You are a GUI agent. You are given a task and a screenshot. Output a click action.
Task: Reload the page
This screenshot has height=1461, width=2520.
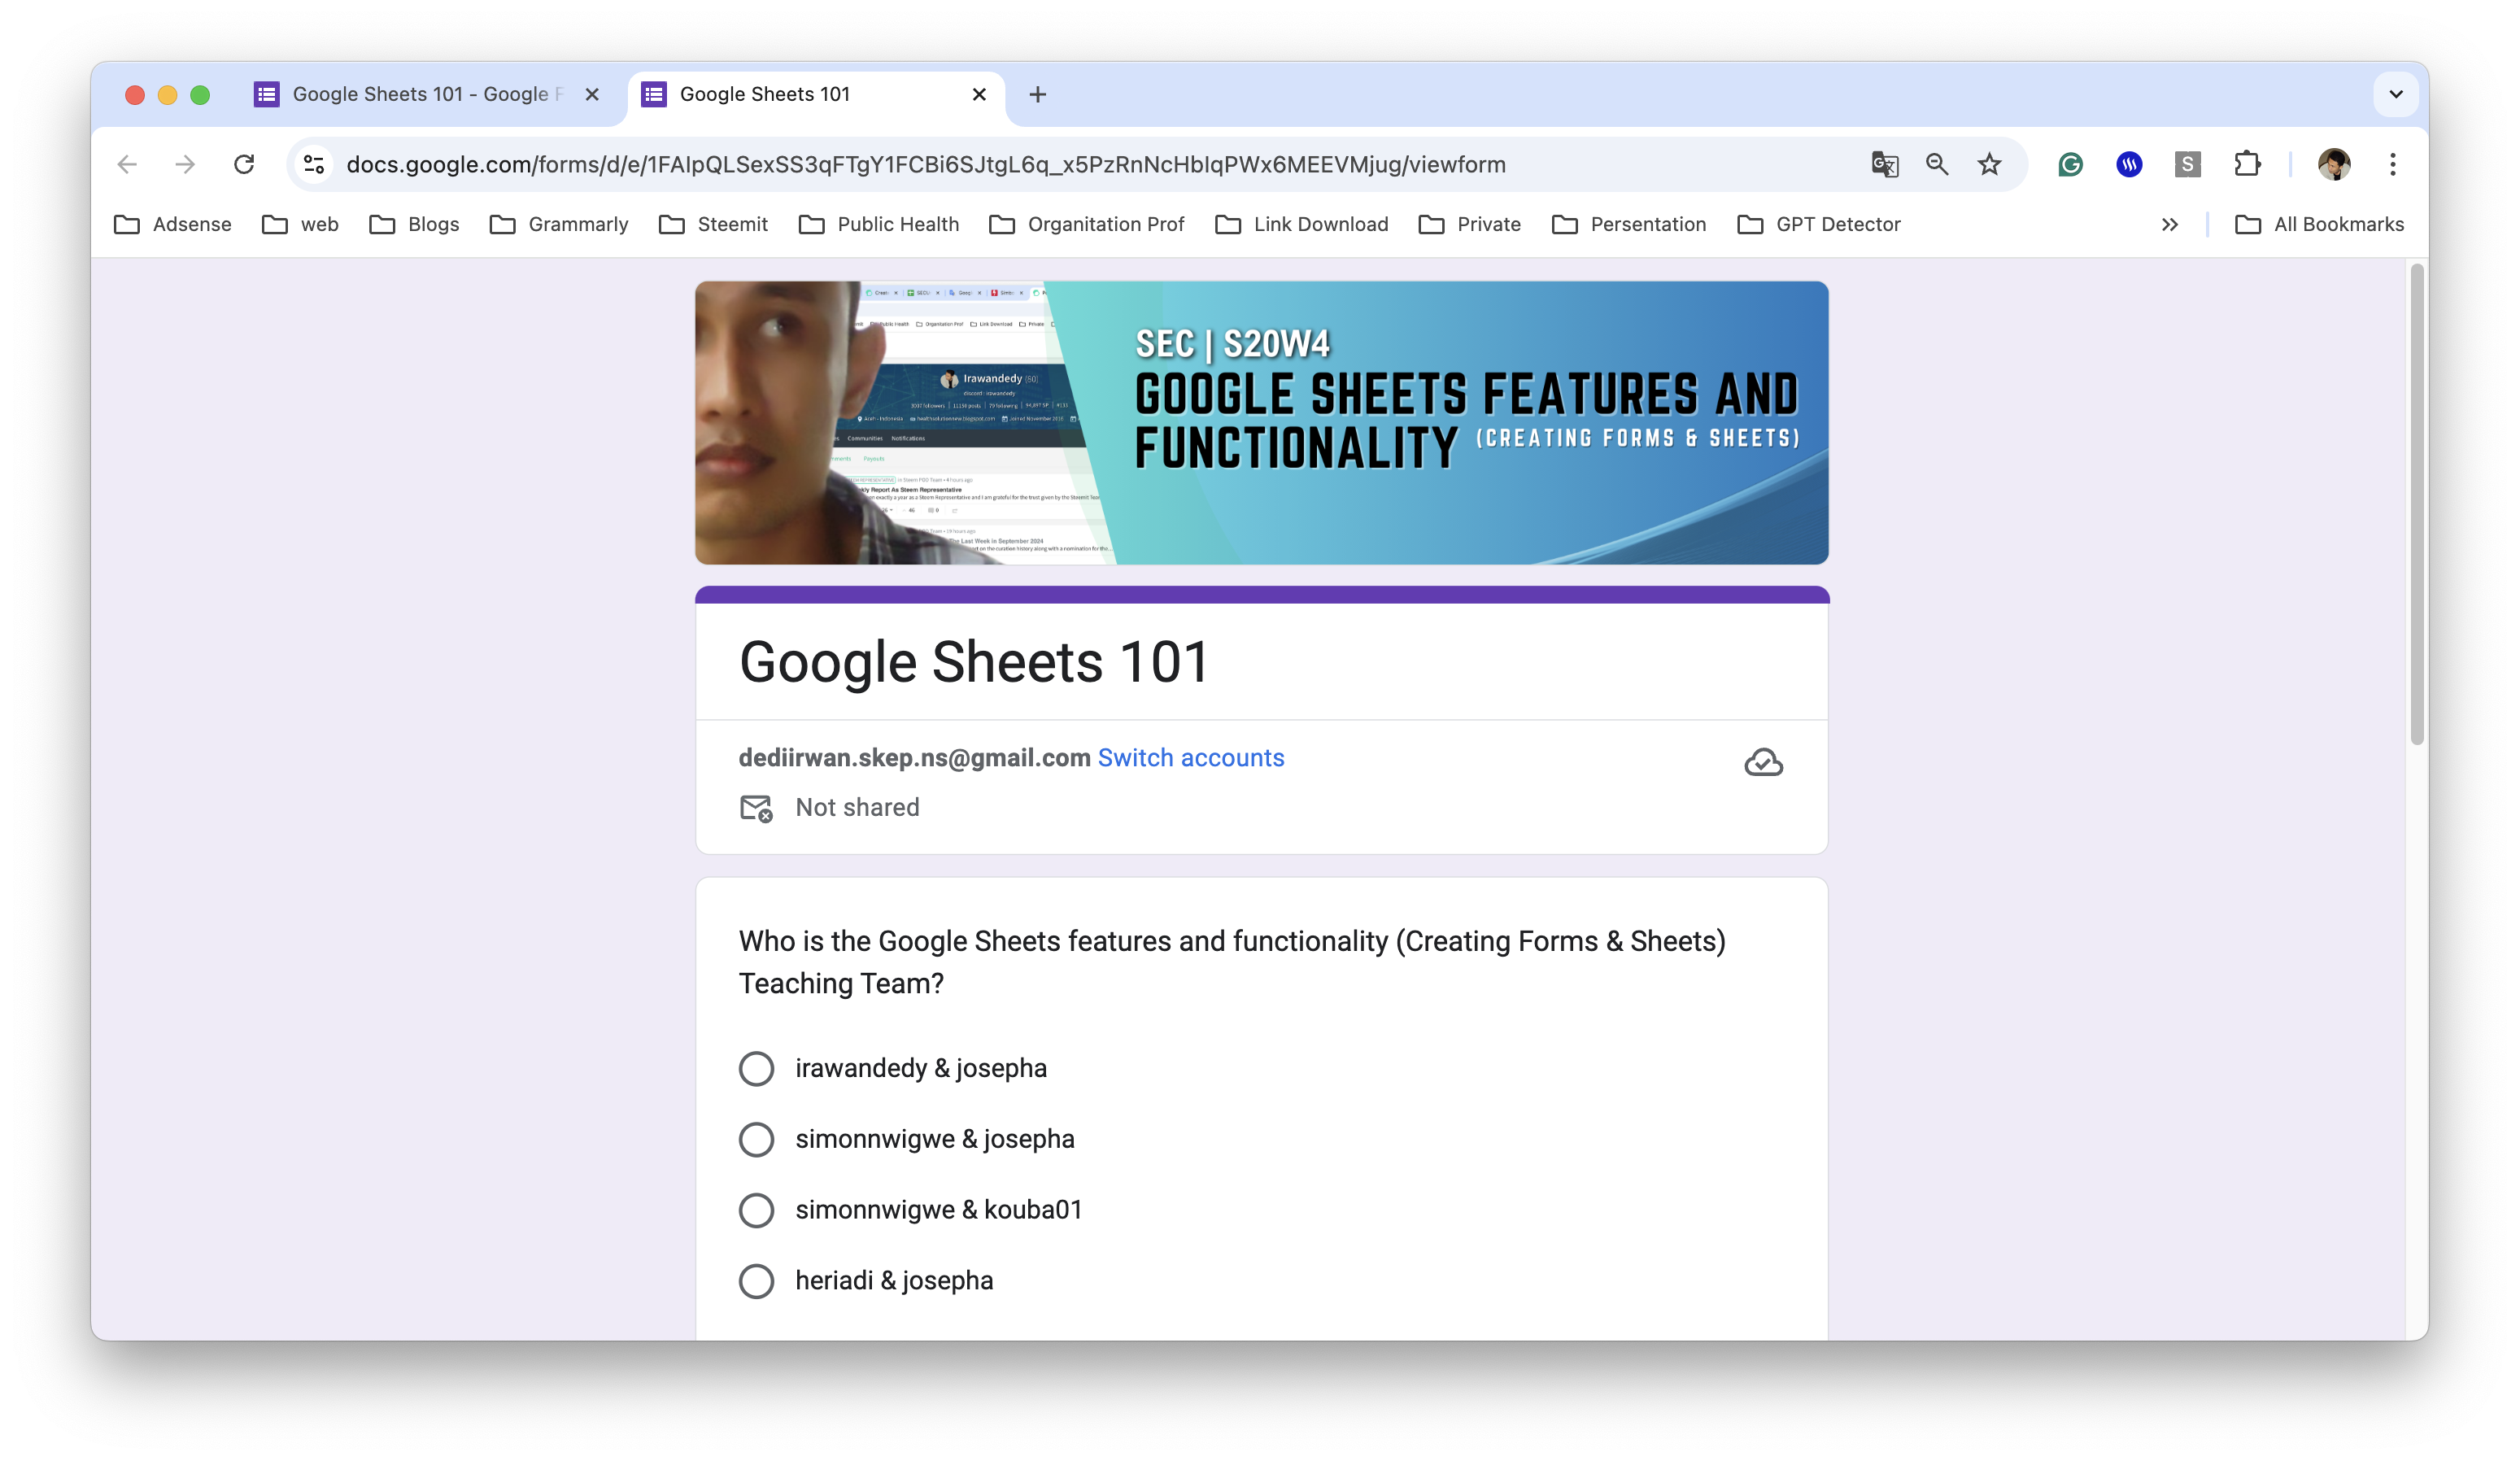pyautogui.click(x=244, y=164)
